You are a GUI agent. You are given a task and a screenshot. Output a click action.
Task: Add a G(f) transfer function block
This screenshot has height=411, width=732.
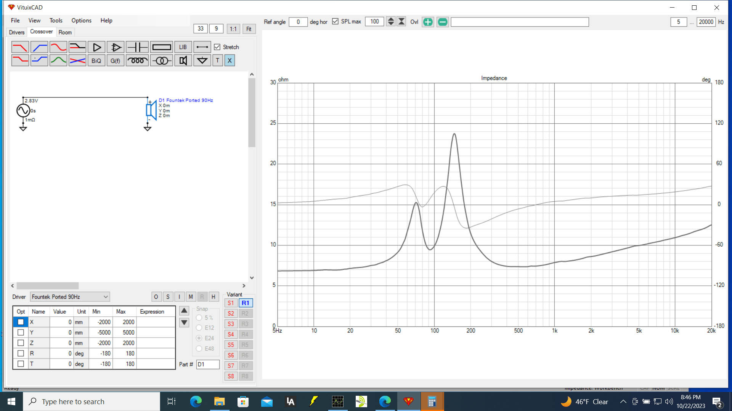(116, 61)
